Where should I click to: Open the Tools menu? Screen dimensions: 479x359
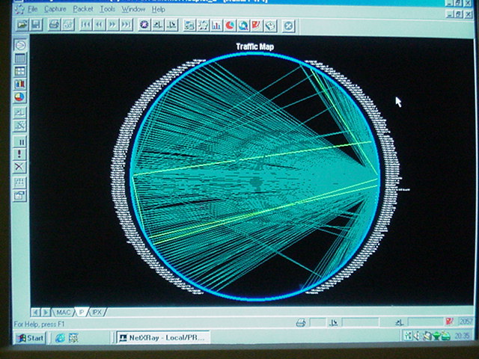pyautogui.click(x=108, y=10)
